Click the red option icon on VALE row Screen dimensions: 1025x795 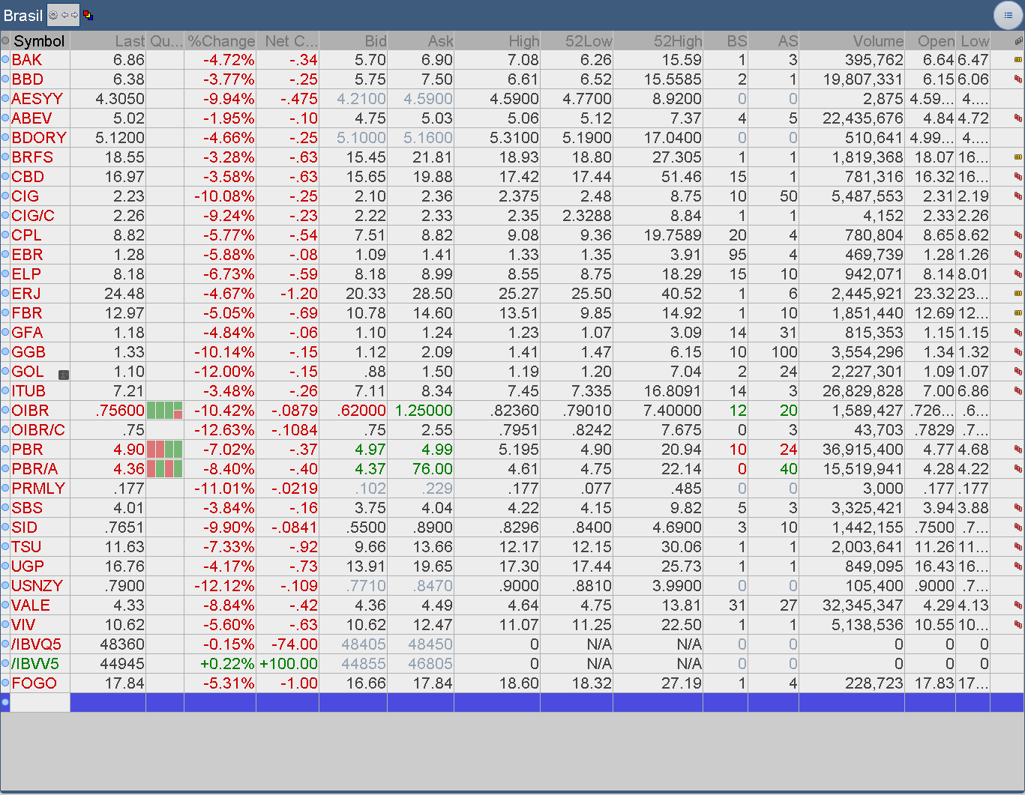(1018, 605)
